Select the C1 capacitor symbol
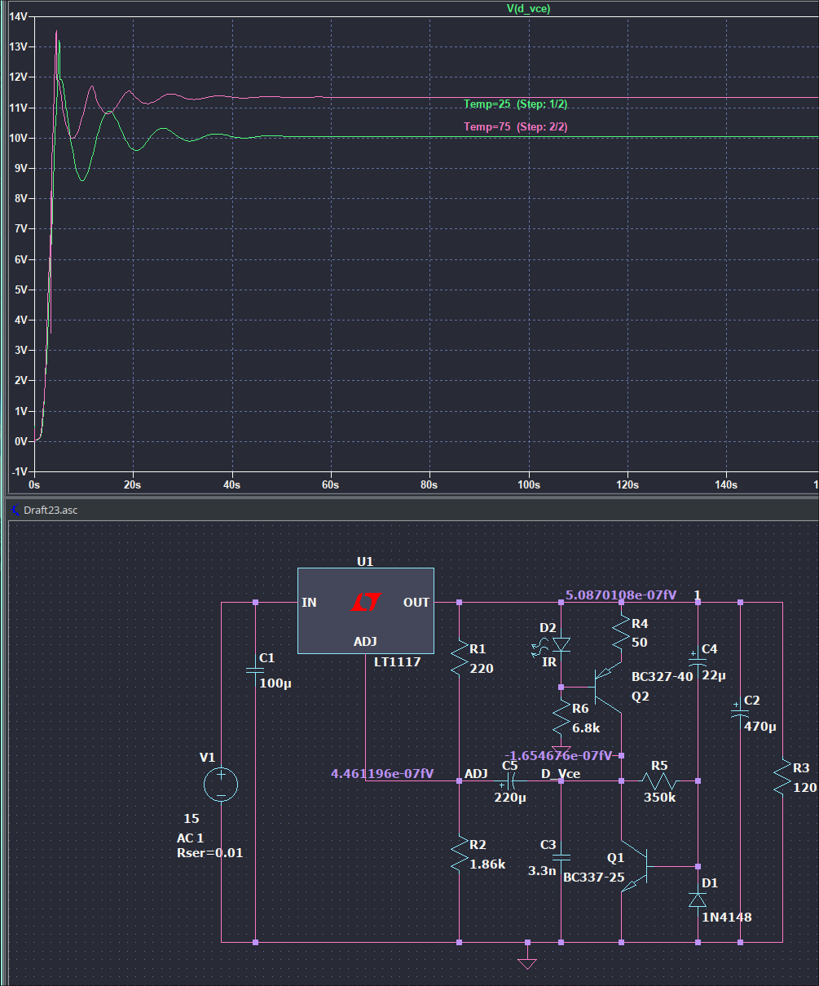 click(x=255, y=670)
